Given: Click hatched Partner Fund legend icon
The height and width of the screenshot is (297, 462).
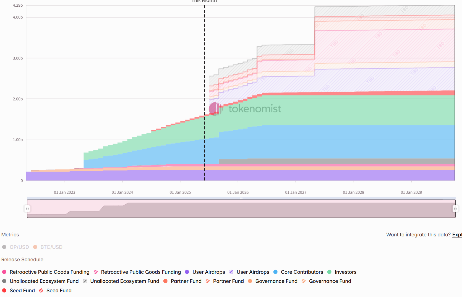Looking at the screenshot, I should click(208, 281).
